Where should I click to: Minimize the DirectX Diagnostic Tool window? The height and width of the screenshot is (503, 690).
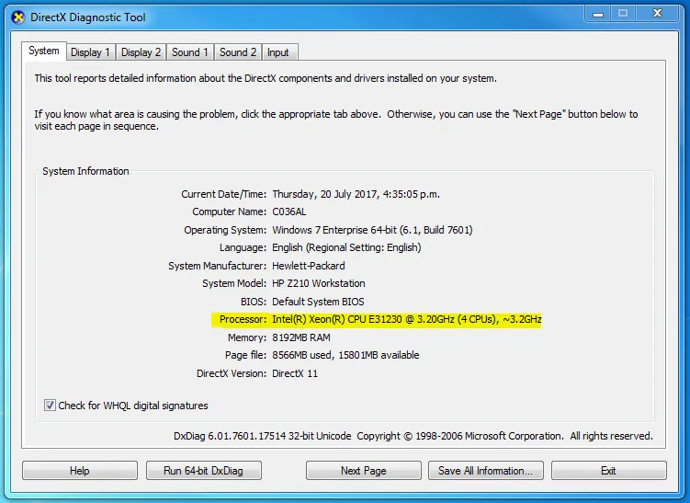click(x=597, y=14)
